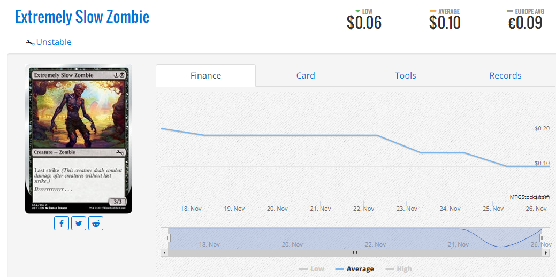Select the Finance tab
Image resolution: width=556 pixels, height=277 pixels.
pyautogui.click(x=205, y=75)
